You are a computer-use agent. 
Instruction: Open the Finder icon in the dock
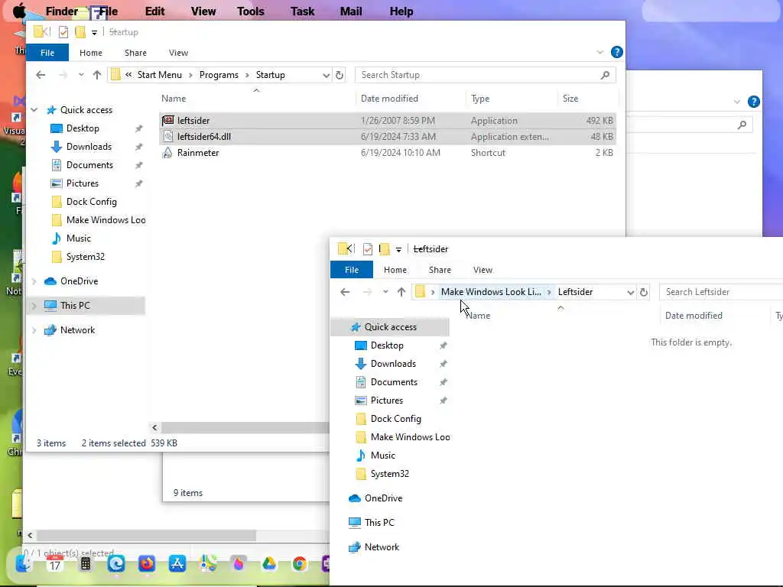click(22, 563)
